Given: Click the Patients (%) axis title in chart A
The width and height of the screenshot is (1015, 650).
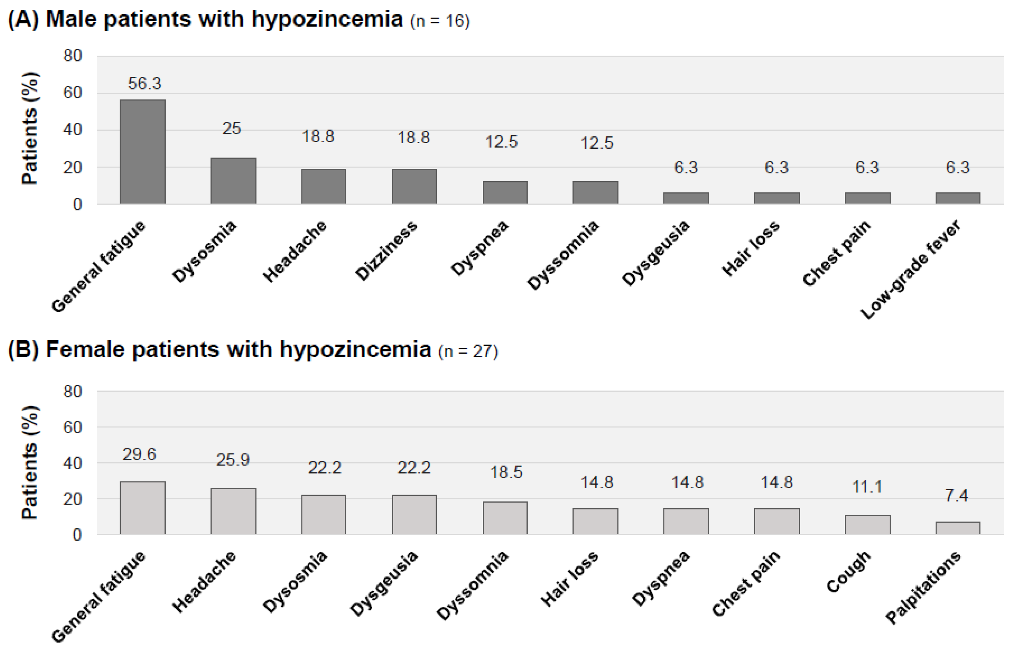Looking at the screenshot, I should click(30, 129).
